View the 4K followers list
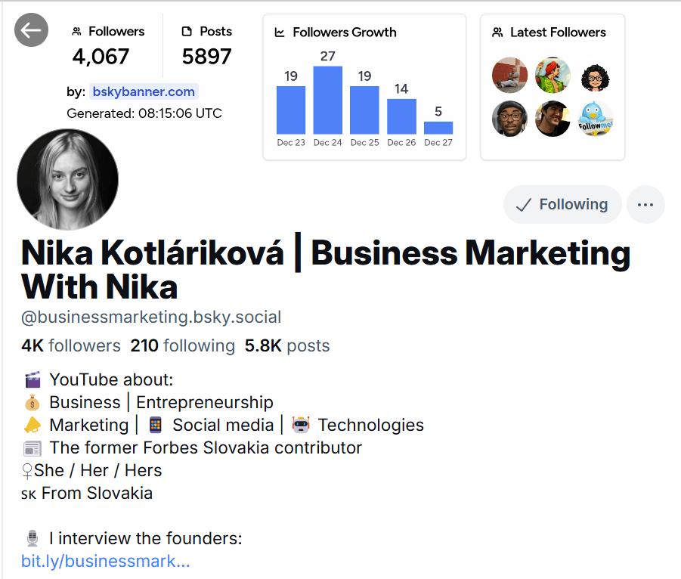The height and width of the screenshot is (579, 681). 71,345
